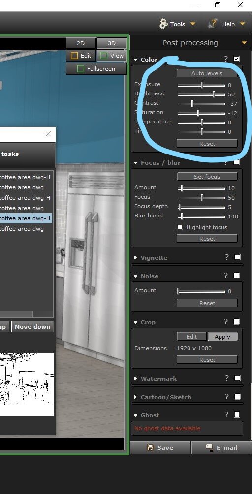The height and width of the screenshot is (494, 252).
Task: Enable the Focus / blur checkbox
Action: coord(237,162)
